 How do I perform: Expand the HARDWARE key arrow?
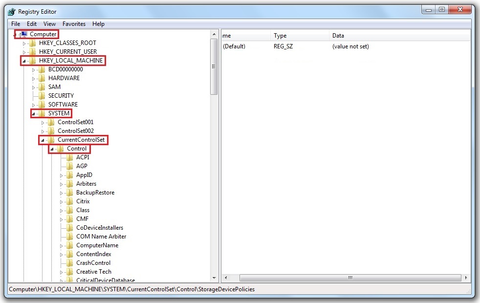pos(33,79)
